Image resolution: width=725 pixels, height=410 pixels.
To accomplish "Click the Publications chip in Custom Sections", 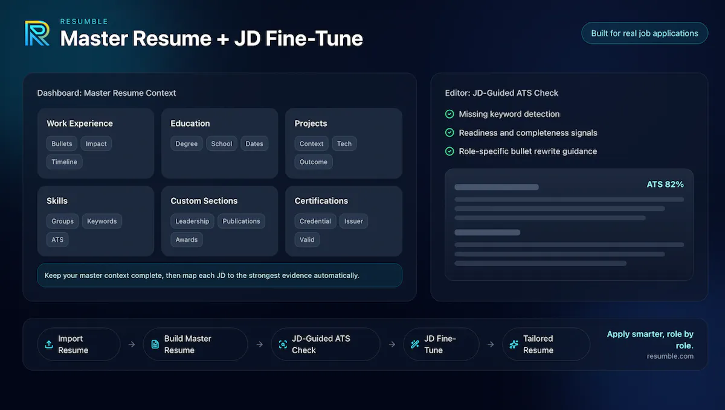I will 241,221.
